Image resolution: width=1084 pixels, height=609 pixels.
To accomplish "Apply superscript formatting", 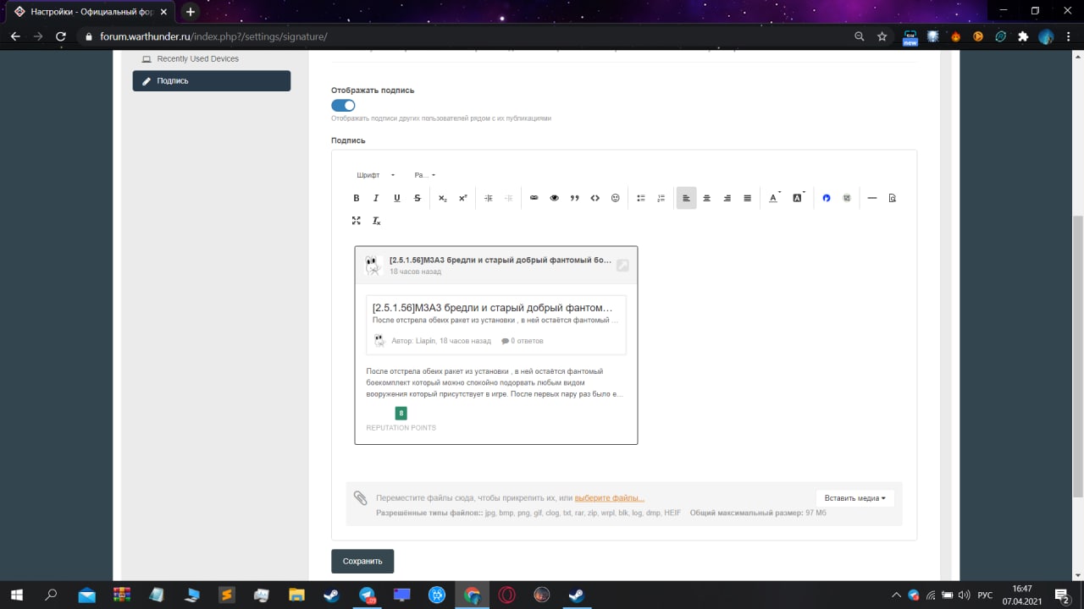I will coord(463,198).
